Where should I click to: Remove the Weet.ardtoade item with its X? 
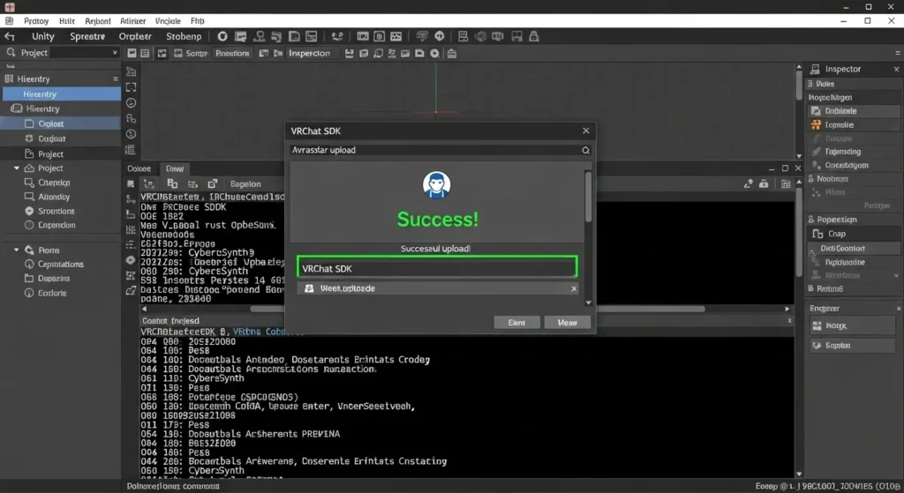tap(574, 288)
